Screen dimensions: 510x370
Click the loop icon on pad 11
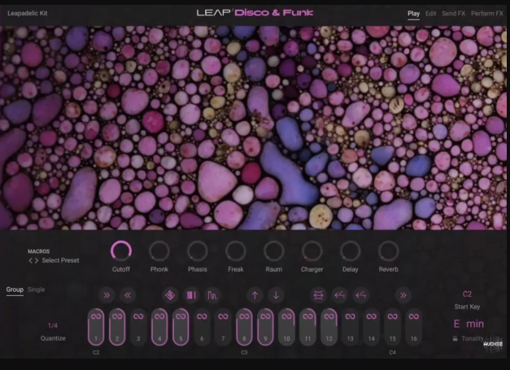click(307, 316)
